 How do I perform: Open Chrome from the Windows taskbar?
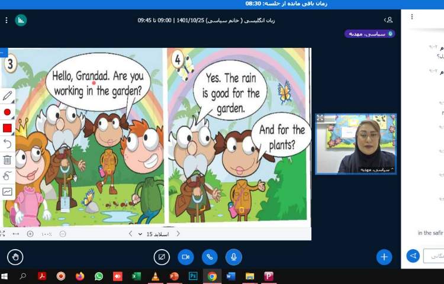(x=211, y=276)
